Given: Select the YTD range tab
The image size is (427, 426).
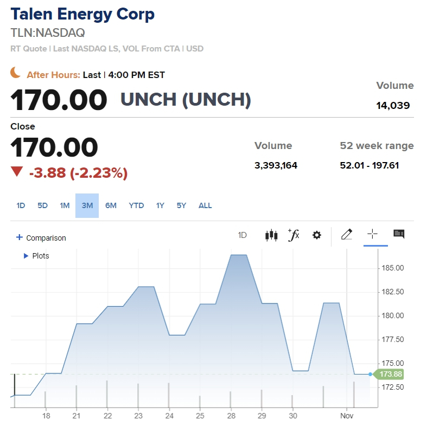Looking at the screenshot, I should pyautogui.click(x=136, y=205).
